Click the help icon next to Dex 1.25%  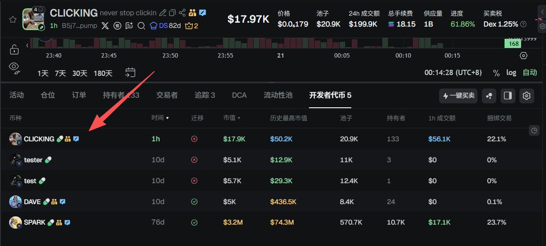(x=523, y=24)
